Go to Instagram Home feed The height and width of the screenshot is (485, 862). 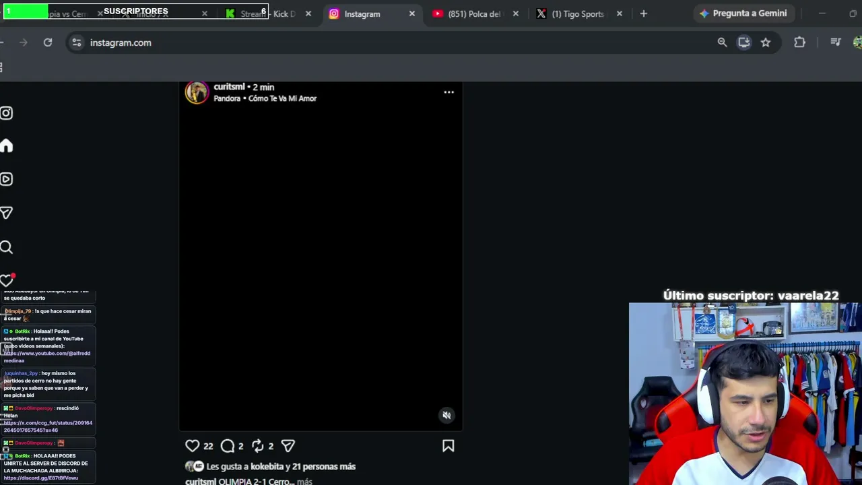pos(7,146)
